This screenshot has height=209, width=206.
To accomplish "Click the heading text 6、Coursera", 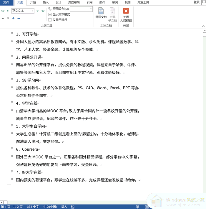I will [27, 149].
